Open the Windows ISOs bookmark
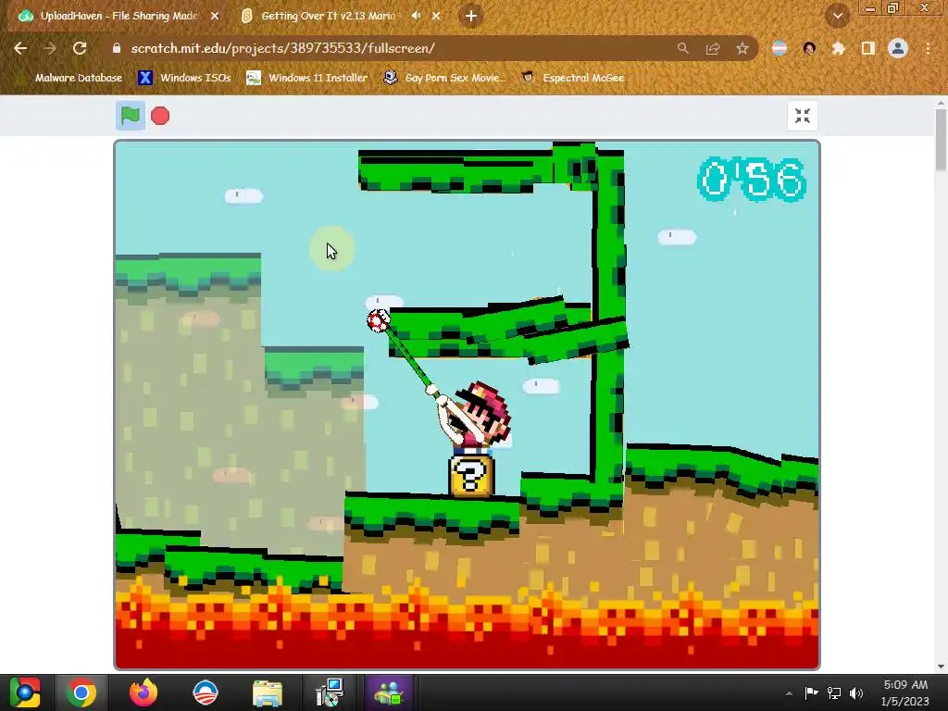This screenshot has width=948, height=711. [x=184, y=78]
